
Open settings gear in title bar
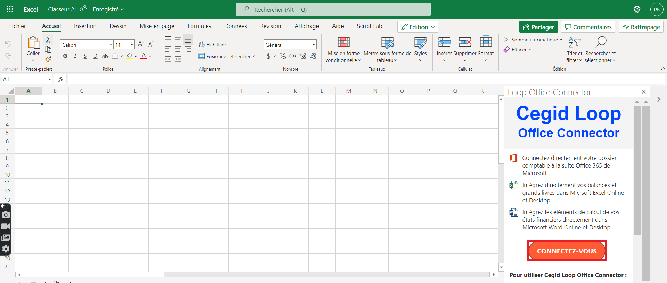point(637,9)
